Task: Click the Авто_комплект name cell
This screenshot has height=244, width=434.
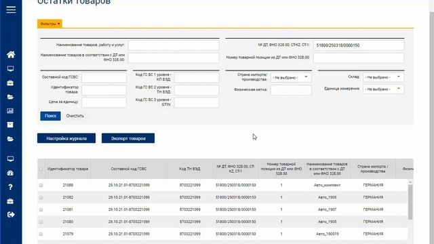Action: [327, 185]
